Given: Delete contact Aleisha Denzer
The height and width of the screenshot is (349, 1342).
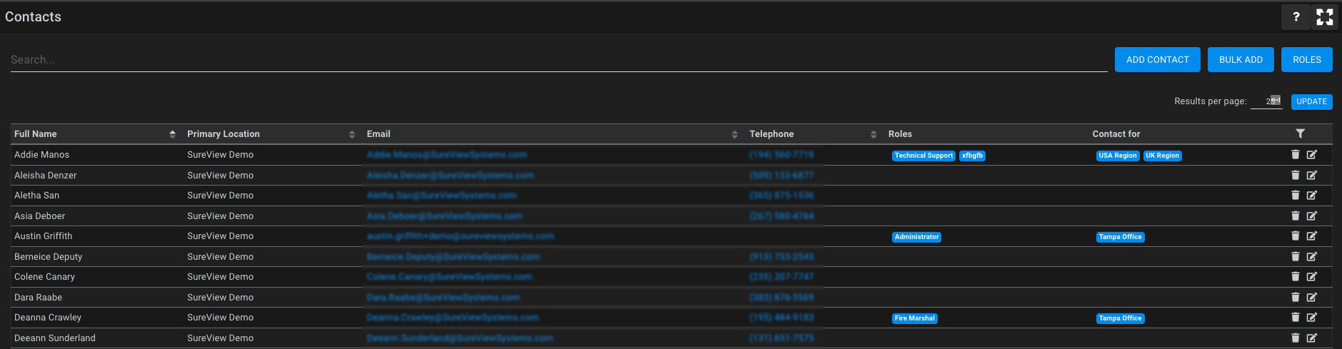Looking at the screenshot, I should click(x=1296, y=175).
